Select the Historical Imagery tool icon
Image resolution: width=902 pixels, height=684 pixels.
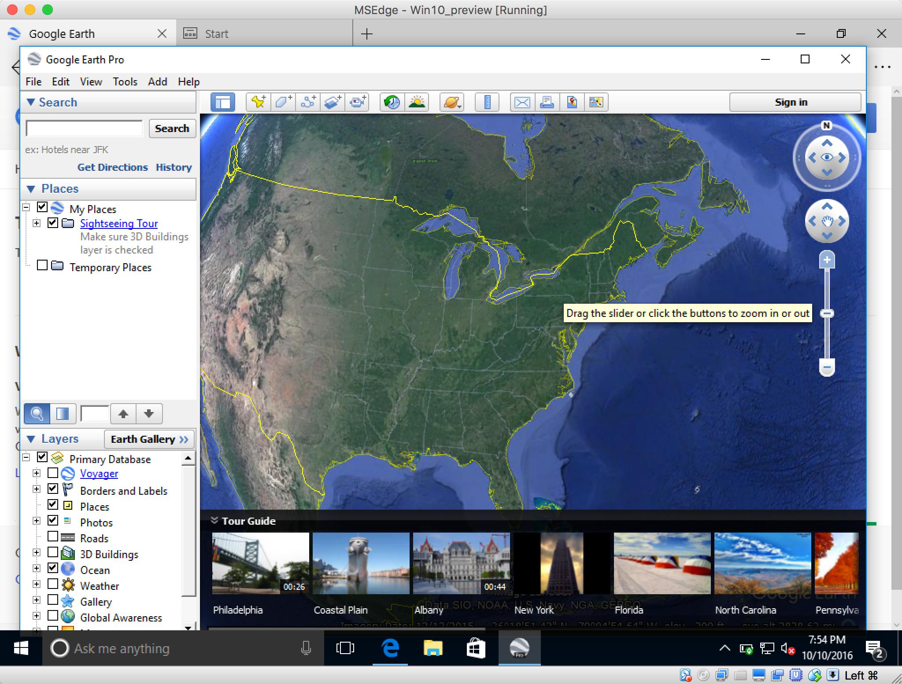coord(393,102)
